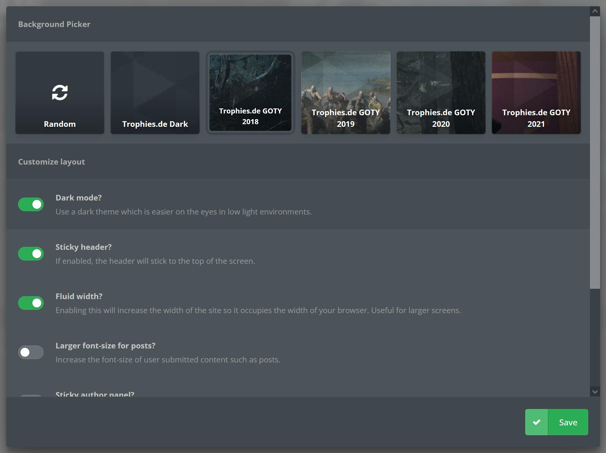606x453 pixels.
Task: Click the 'Random' tile caption
Action: (x=60, y=124)
